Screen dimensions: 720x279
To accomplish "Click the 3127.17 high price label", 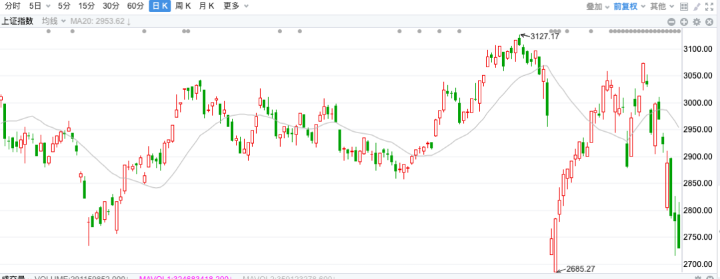I will 545,36.
